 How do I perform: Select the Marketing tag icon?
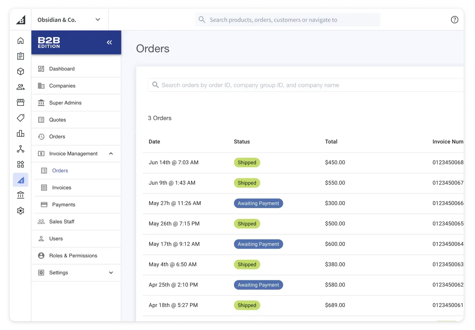tap(20, 118)
